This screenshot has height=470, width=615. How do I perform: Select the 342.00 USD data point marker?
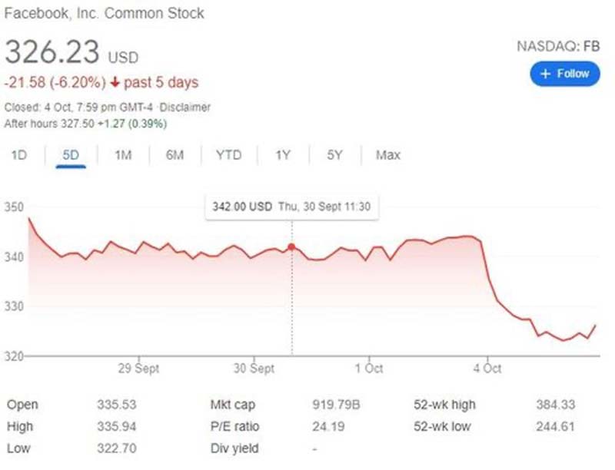(292, 246)
